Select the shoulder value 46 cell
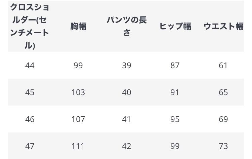Screen dimensions: 252x159 (30, 119)
